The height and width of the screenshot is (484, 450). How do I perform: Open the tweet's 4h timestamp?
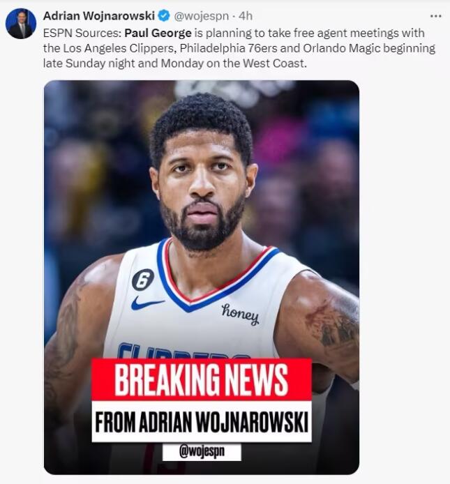coord(246,16)
